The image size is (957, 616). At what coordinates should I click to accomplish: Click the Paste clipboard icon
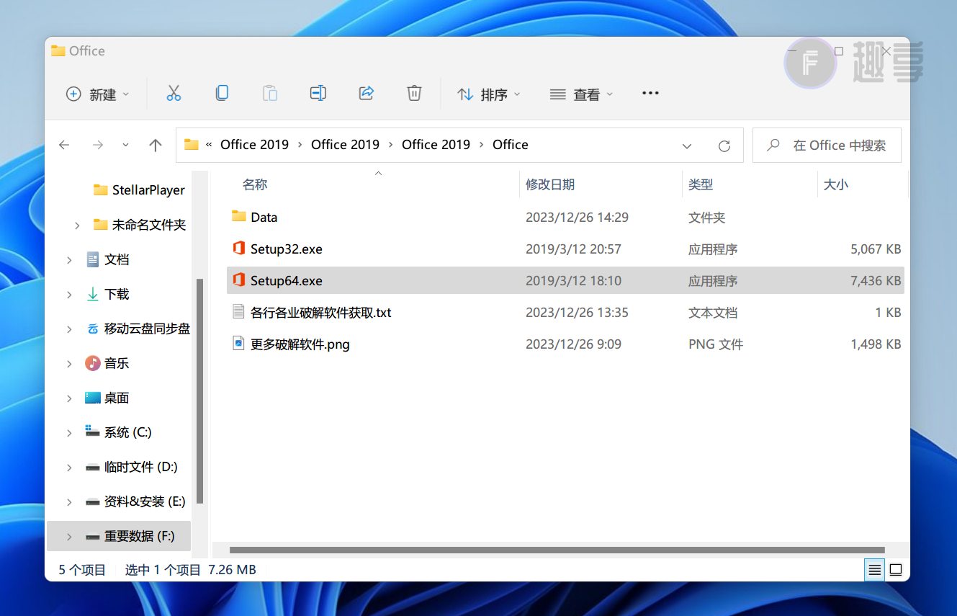coord(269,93)
